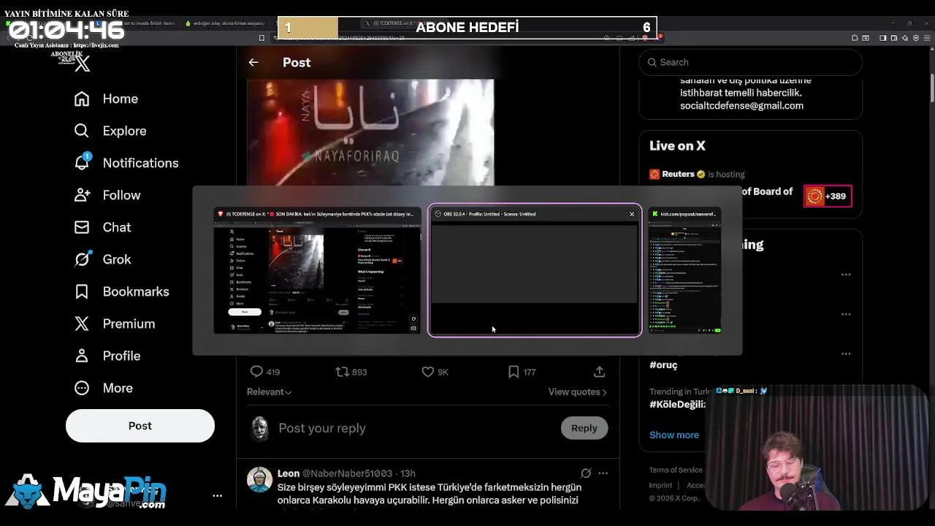Click the gray Reply button
Screen dimensions: 935x526
click(x=584, y=428)
